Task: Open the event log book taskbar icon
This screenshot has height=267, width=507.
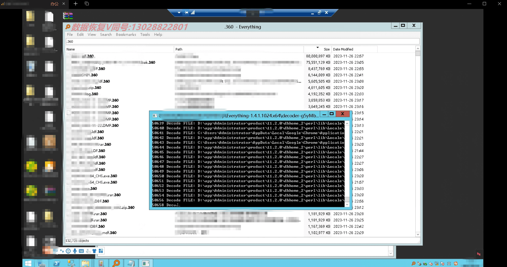Action: [101, 263]
